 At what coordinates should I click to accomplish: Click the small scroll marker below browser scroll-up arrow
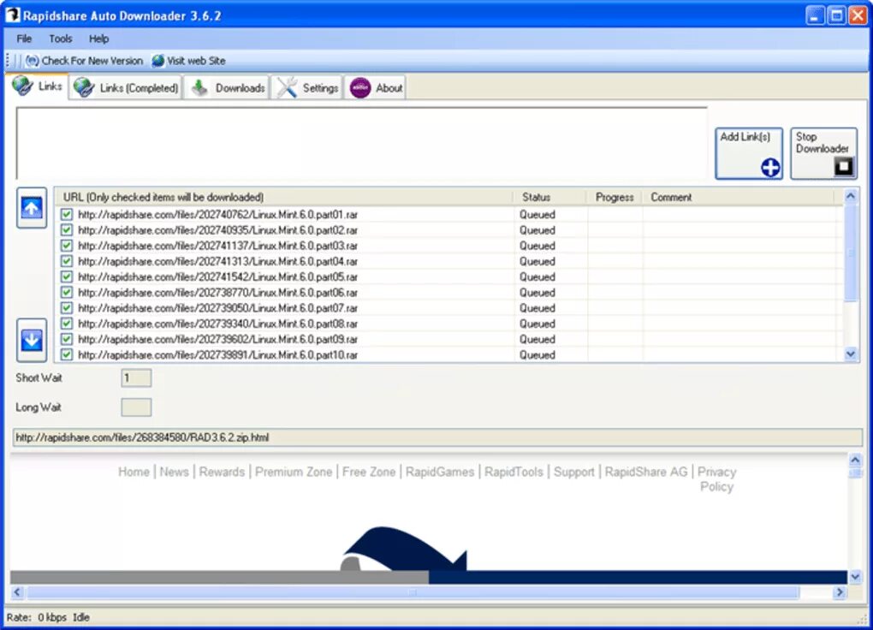(855, 473)
